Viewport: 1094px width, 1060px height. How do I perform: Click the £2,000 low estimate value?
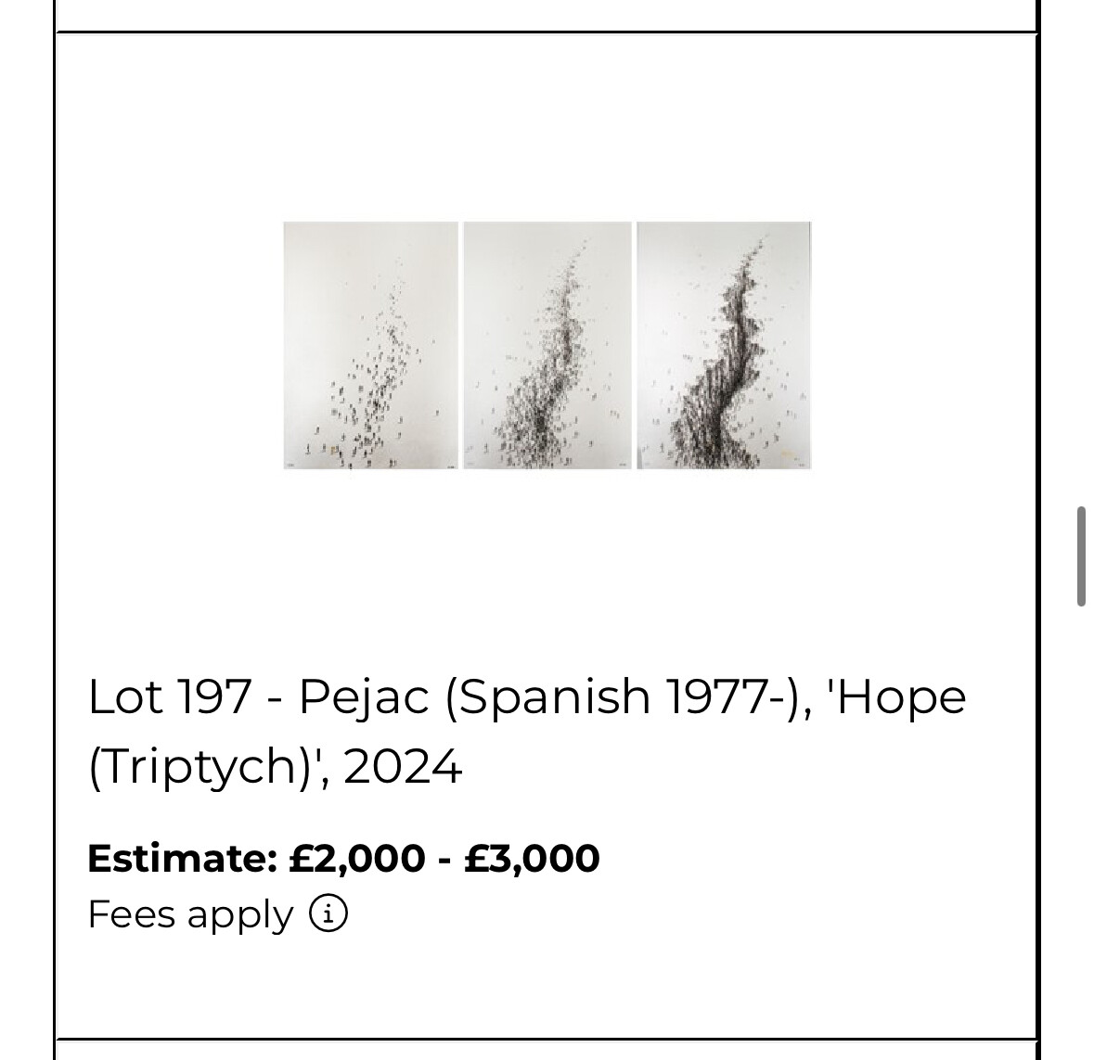tap(356, 858)
